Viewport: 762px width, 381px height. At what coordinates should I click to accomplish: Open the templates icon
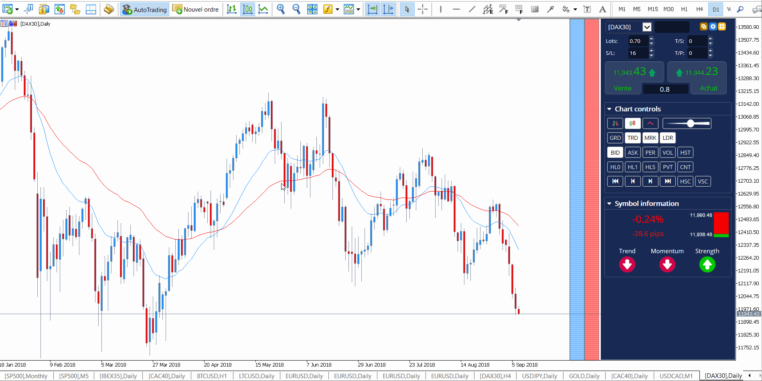349,9
